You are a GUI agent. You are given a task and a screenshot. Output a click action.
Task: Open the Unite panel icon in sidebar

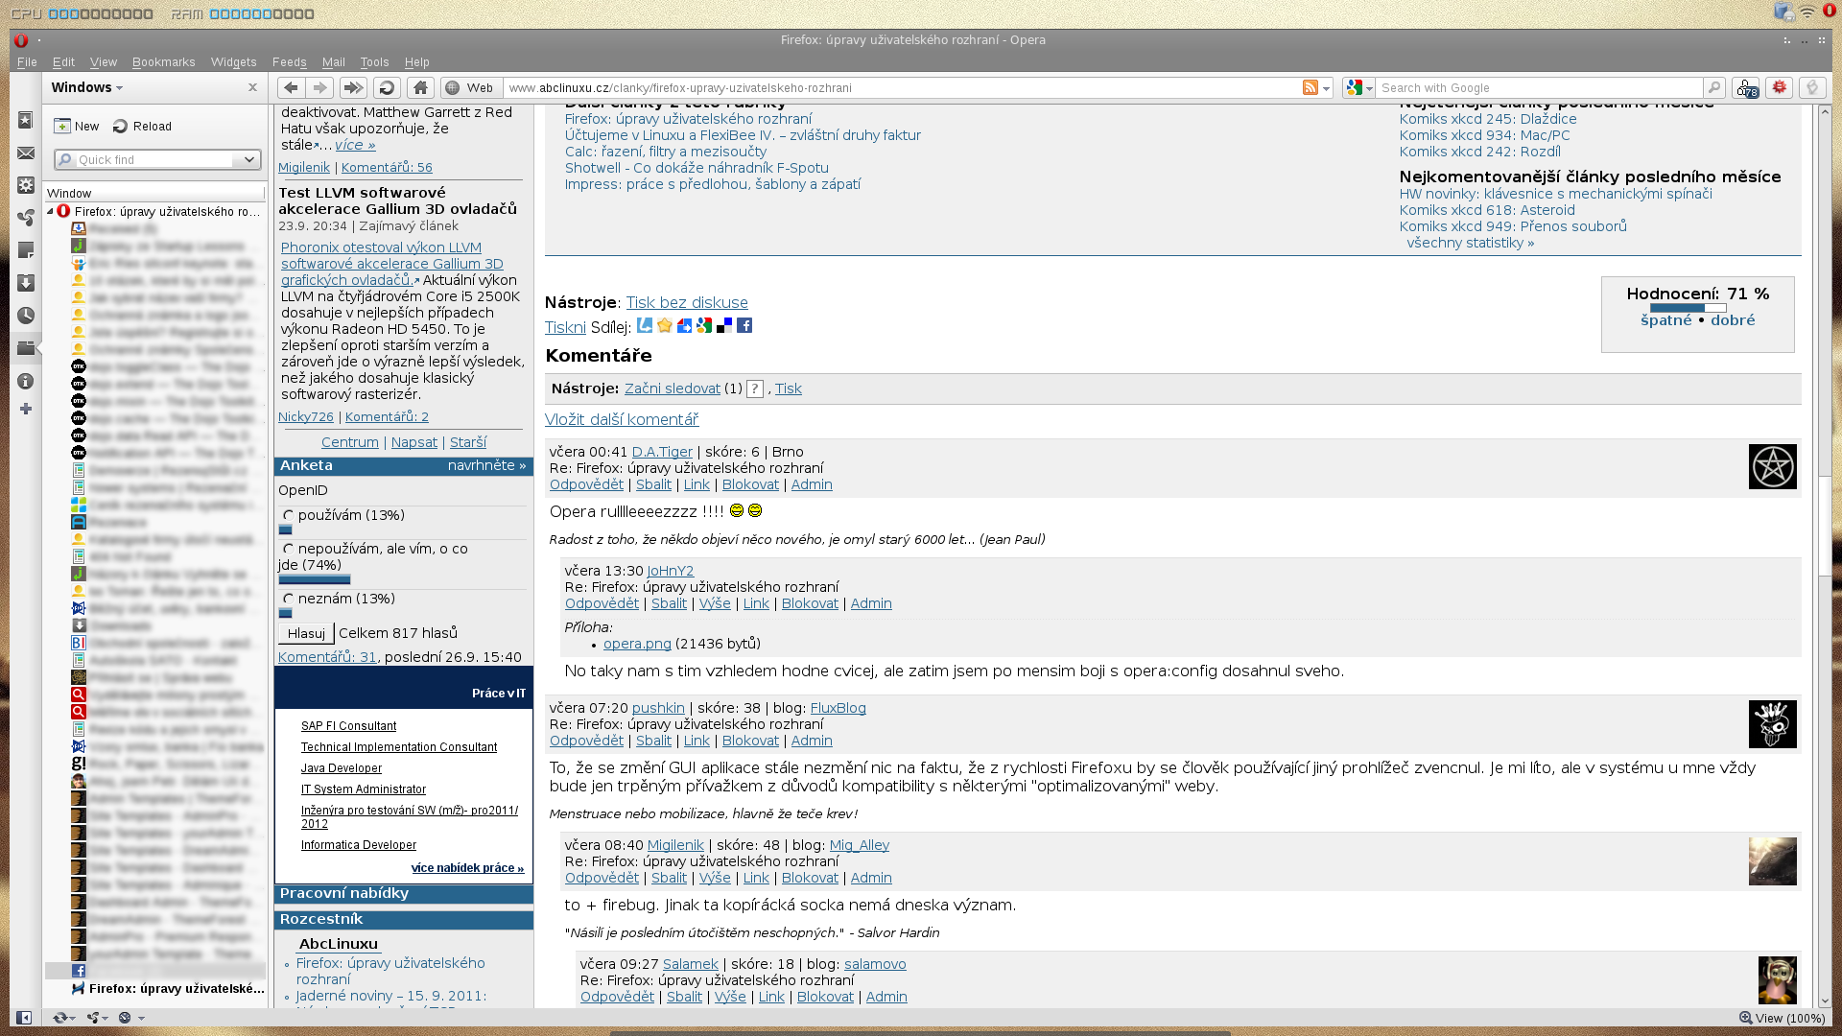26,218
